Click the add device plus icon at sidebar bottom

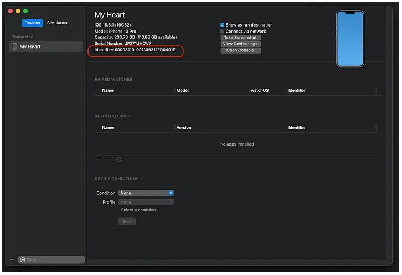pos(12,260)
